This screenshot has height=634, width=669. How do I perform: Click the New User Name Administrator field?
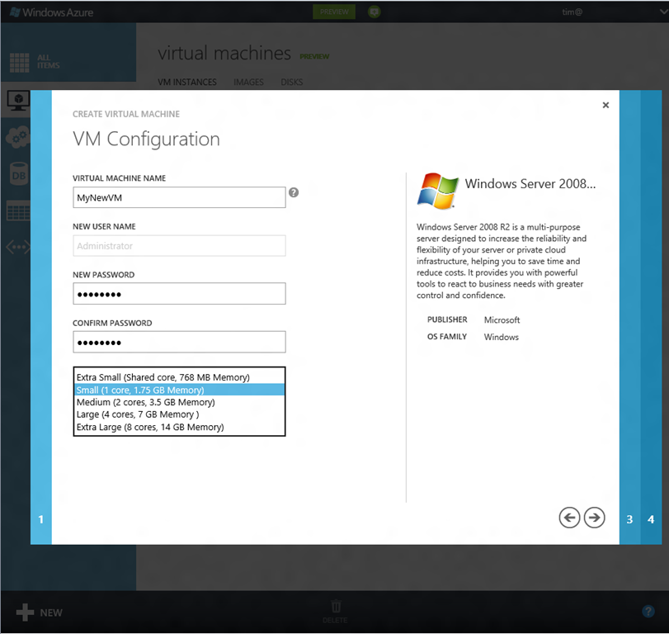[x=179, y=245]
